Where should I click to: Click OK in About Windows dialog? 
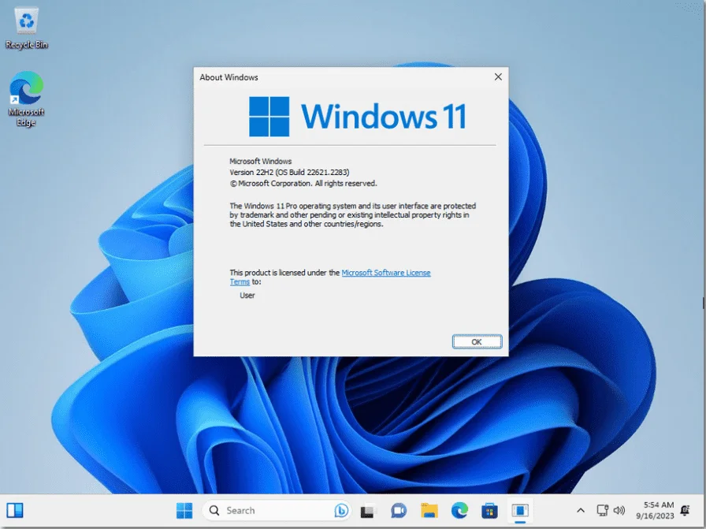click(477, 342)
